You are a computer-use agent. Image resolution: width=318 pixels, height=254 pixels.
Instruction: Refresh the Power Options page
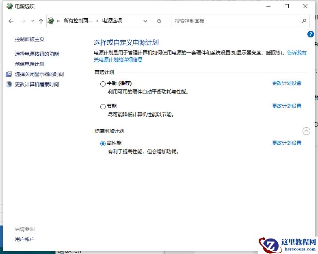pos(159,21)
